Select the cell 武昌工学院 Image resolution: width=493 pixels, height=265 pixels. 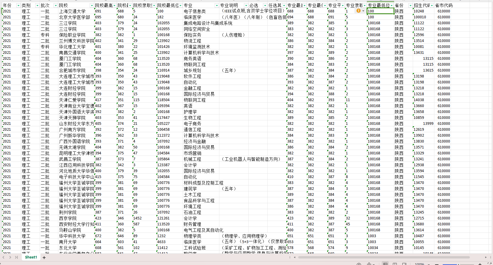click(x=76, y=159)
